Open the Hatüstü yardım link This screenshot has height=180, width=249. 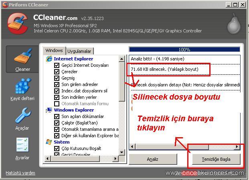(20, 173)
